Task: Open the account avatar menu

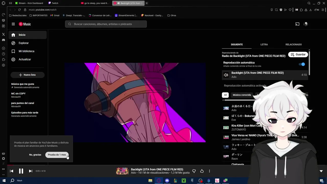Action: (306, 24)
